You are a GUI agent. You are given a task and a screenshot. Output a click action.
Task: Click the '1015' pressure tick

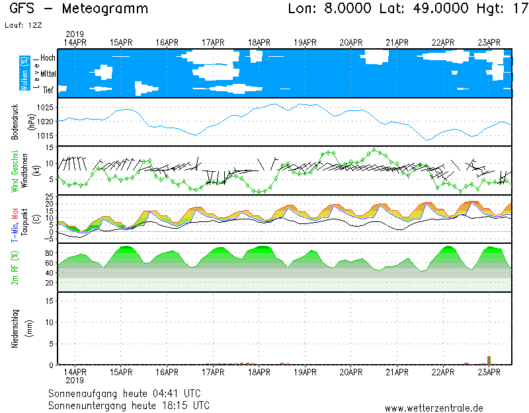45,136
